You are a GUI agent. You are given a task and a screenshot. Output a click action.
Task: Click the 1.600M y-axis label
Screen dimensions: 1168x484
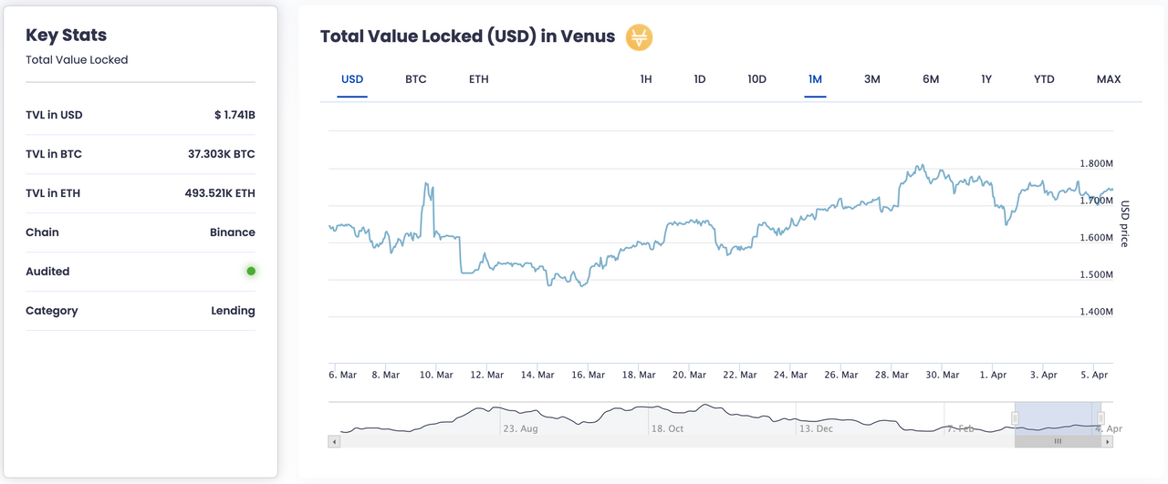pyautogui.click(x=1096, y=238)
